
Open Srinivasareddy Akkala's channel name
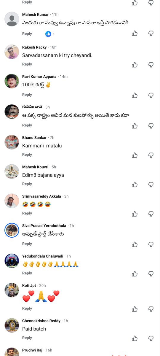tap(41, 196)
